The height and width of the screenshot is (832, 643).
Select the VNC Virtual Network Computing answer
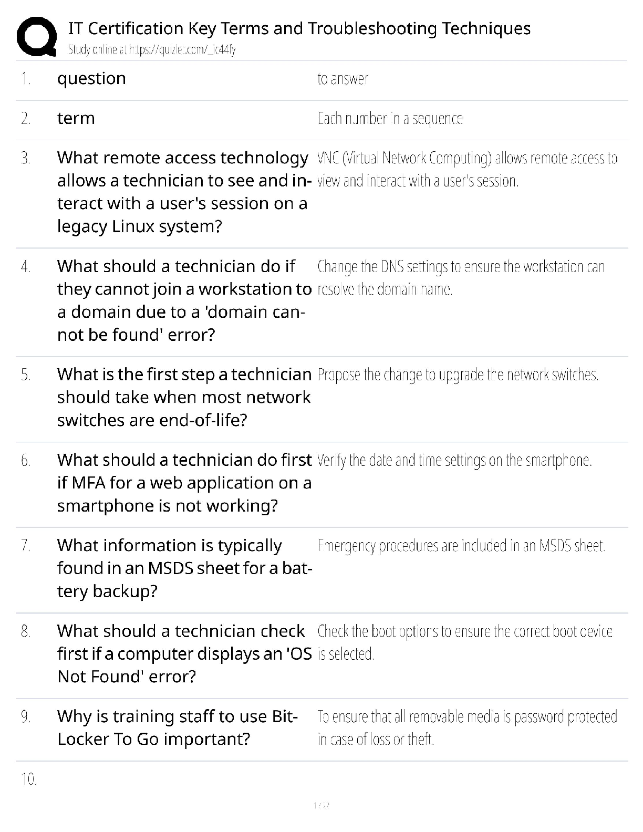pos(467,170)
